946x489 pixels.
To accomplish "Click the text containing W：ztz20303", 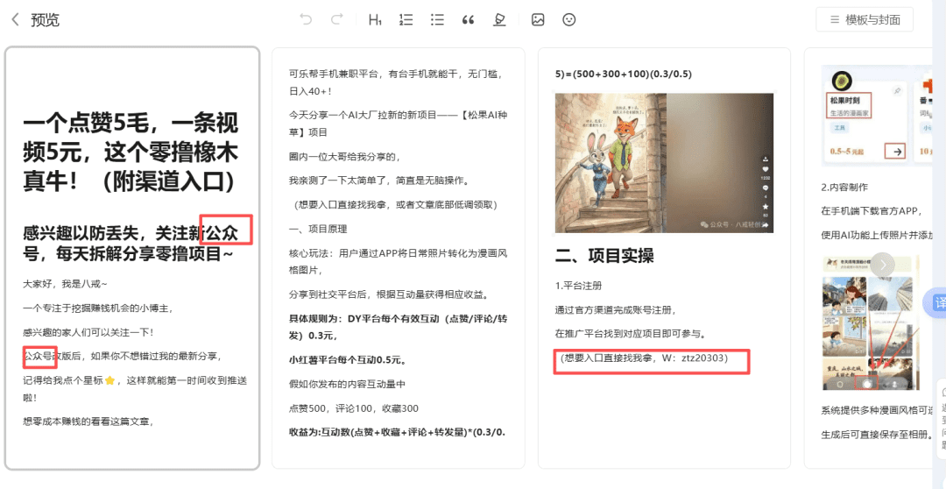I will coord(652,361).
